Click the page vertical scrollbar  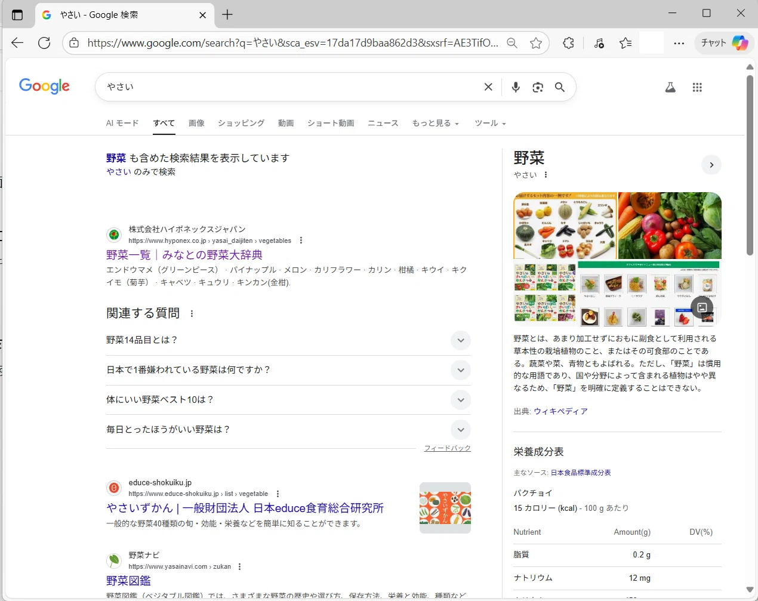[x=750, y=165]
